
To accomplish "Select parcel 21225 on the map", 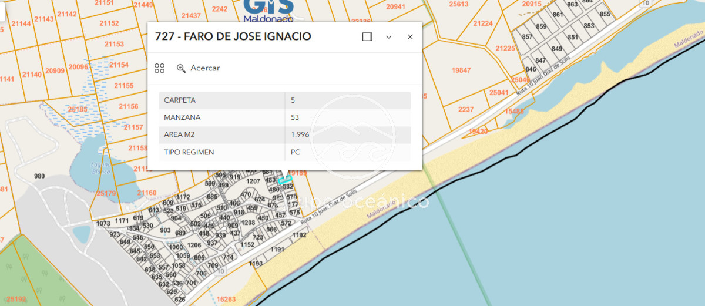I will click(505, 48).
